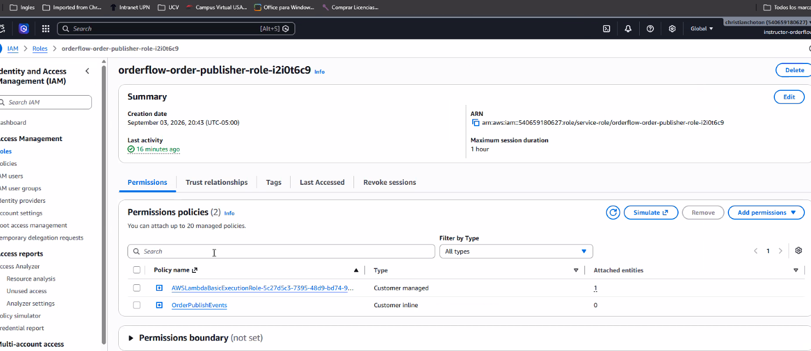Click the Simulate button
Image resolution: width=811 pixels, height=351 pixels.
(651, 213)
